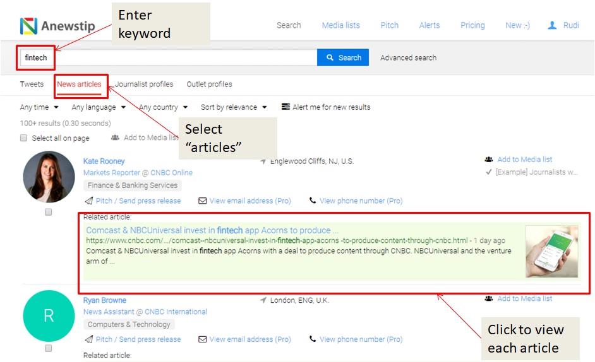Open the Media lists menu item
The width and height of the screenshot is (595, 362).
pyautogui.click(x=340, y=25)
